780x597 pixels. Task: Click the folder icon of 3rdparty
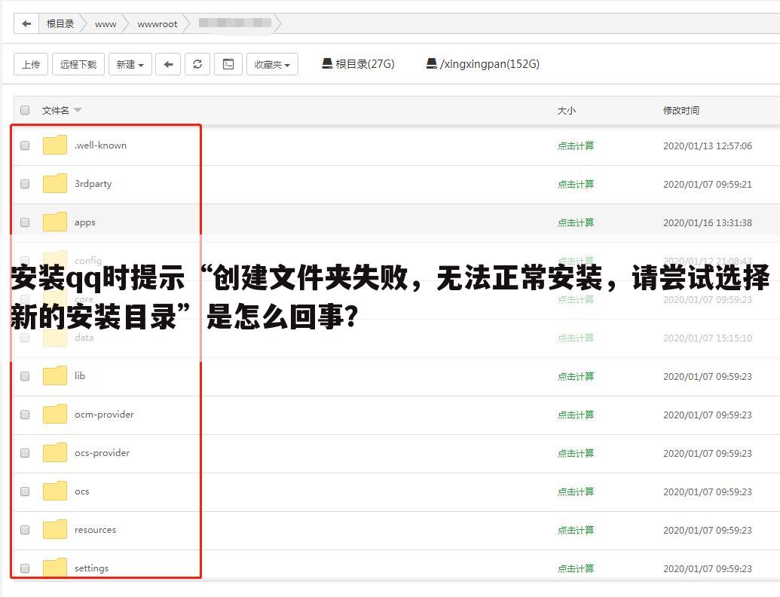point(55,184)
